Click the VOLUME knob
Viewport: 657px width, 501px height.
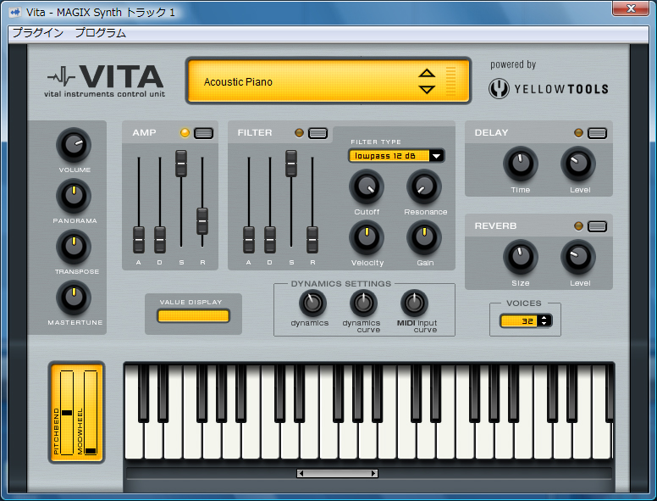[74, 145]
